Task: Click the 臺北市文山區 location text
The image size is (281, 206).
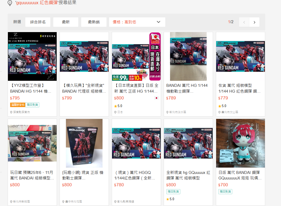Action: [x=230, y=112]
